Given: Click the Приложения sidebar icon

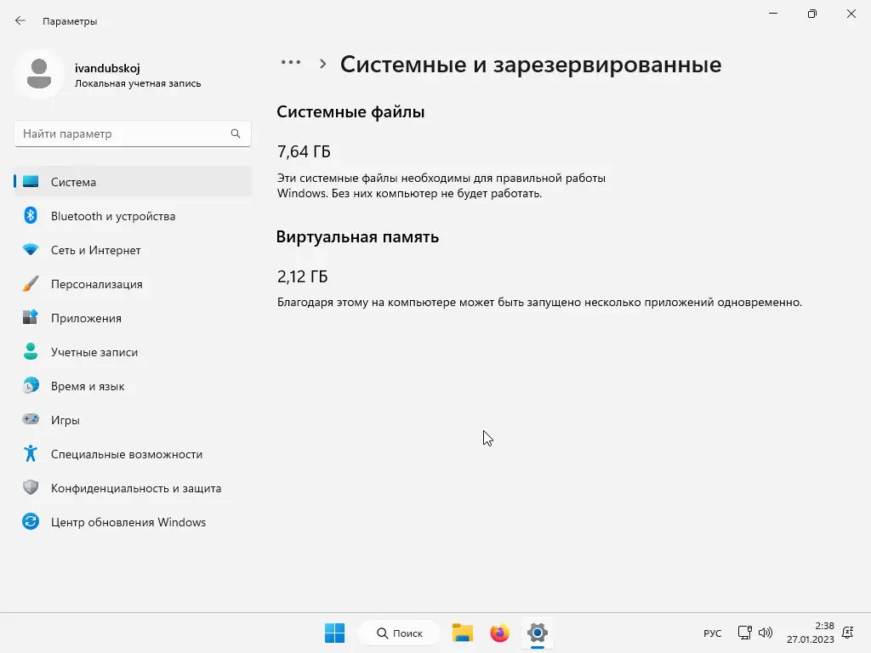Looking at the screenshot, I should [31, 318].
